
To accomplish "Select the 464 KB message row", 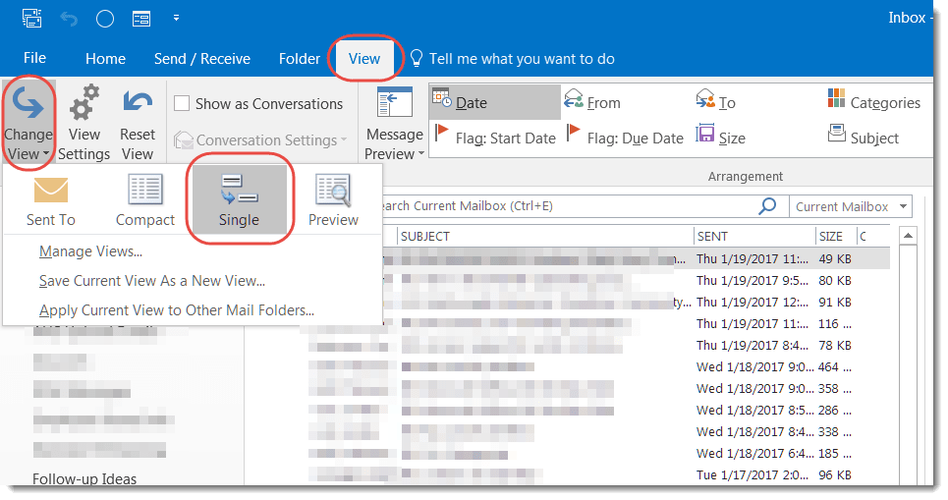I will [598, 367].
